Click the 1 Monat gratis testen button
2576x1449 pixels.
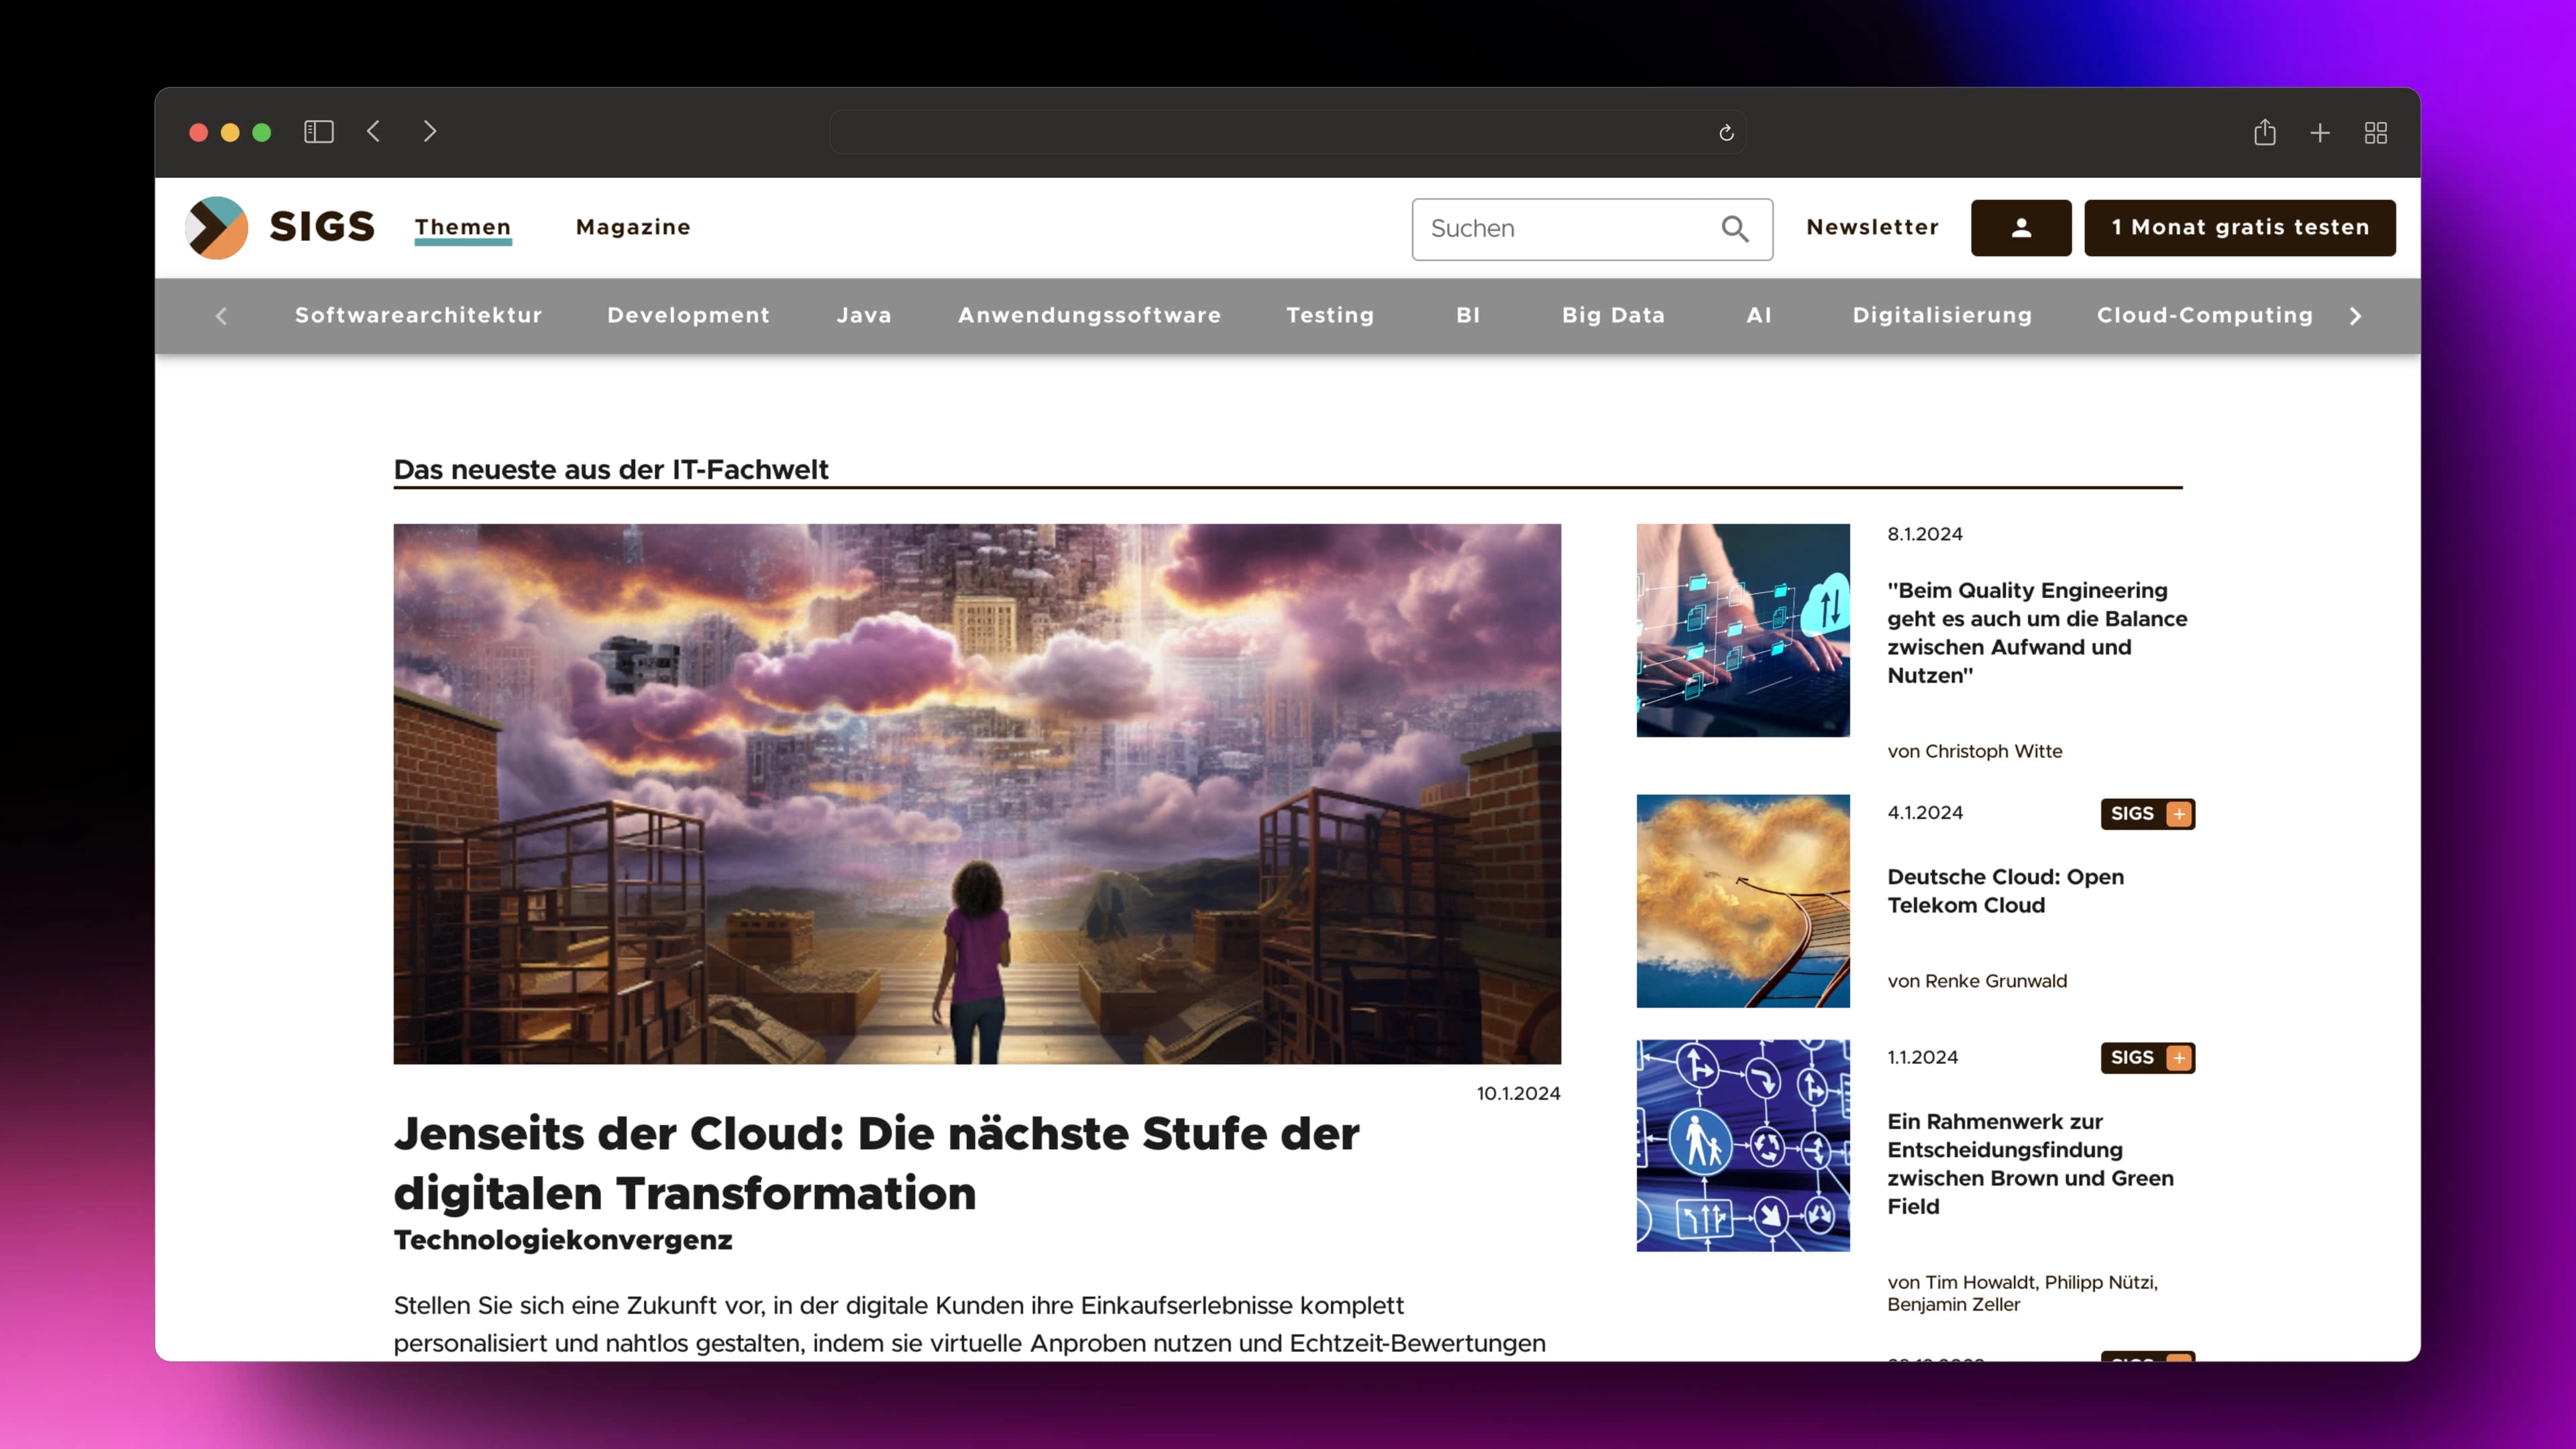coord(2239,228)
